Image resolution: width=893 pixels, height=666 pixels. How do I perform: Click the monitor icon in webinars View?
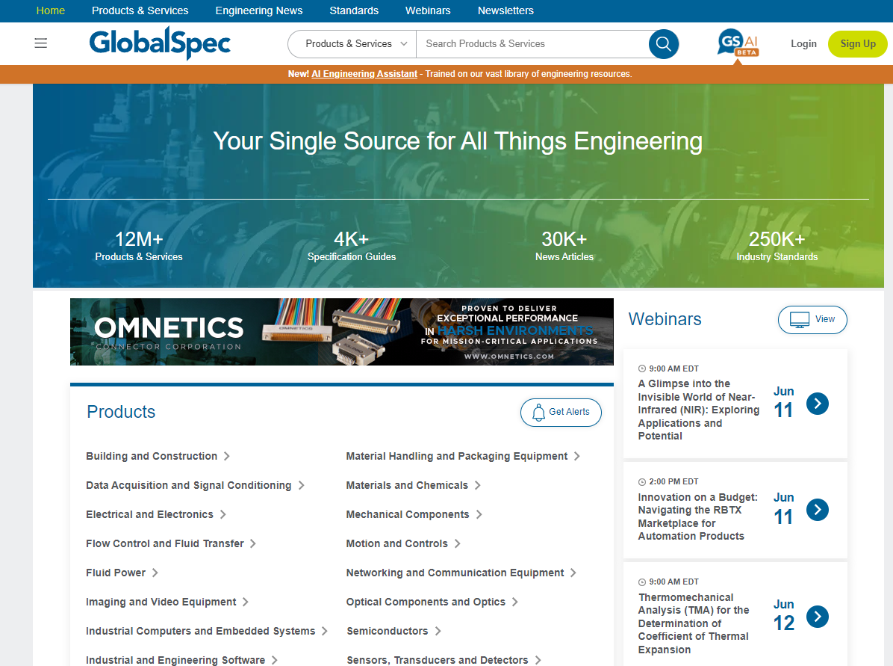click(800, 319)
